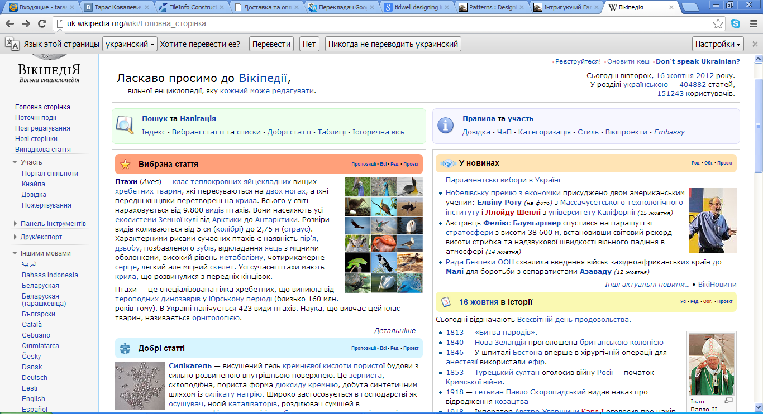The image size is (763, 414).
Task: Click the calendar icon near 16 жовтня
Action: [x=446, y=302]
